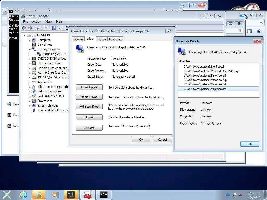This screenshot has height=200, width=267.
Task: Click the blue Help question-mark toolbar icon
Action: tap(54, 28)
